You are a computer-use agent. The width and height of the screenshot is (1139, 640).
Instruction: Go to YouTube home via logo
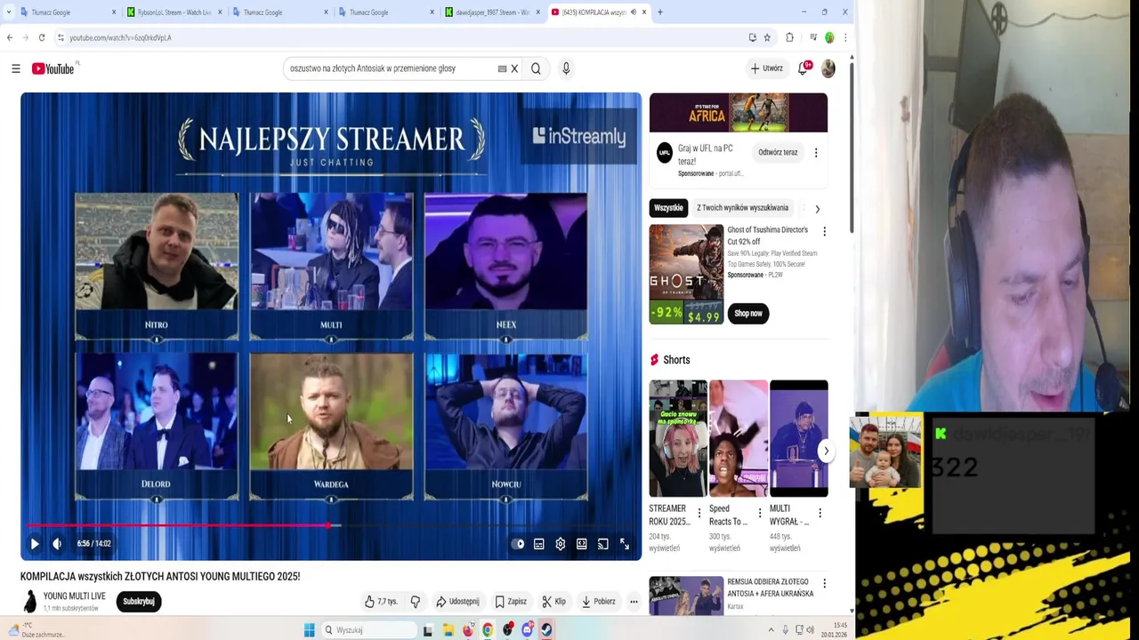pyautogui.click(x=53, y=68)
